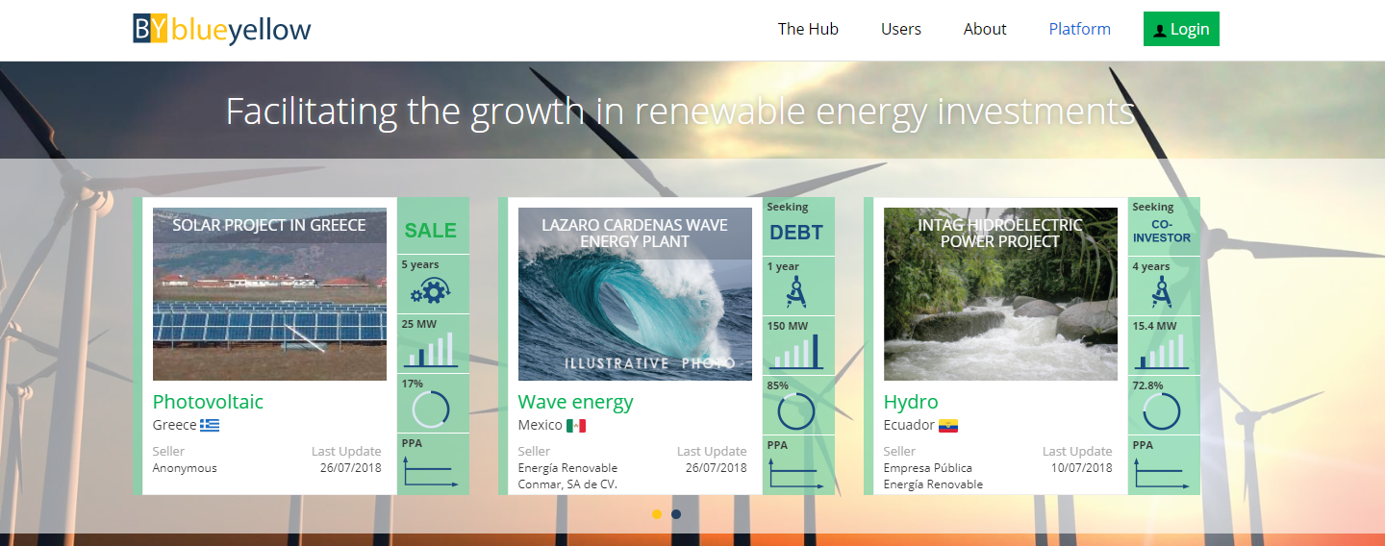Click the compass icon under 4 years
The image size is (1385, 546).
point(1161,291)
